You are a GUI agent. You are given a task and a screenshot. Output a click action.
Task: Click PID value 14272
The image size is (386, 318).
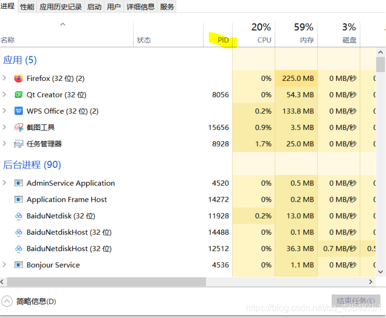pos(219,199)
